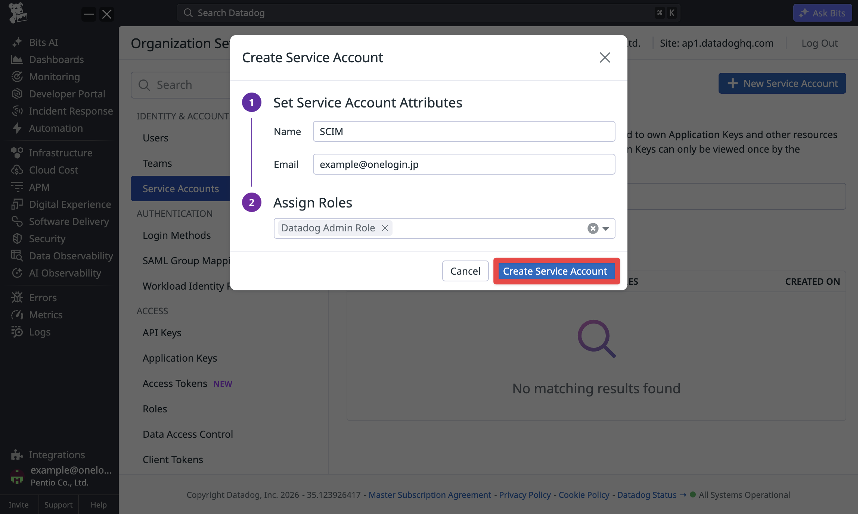Open the Master Subscription Agreement link
This screenshot has height=515, width=859.
tap(430, 495)
